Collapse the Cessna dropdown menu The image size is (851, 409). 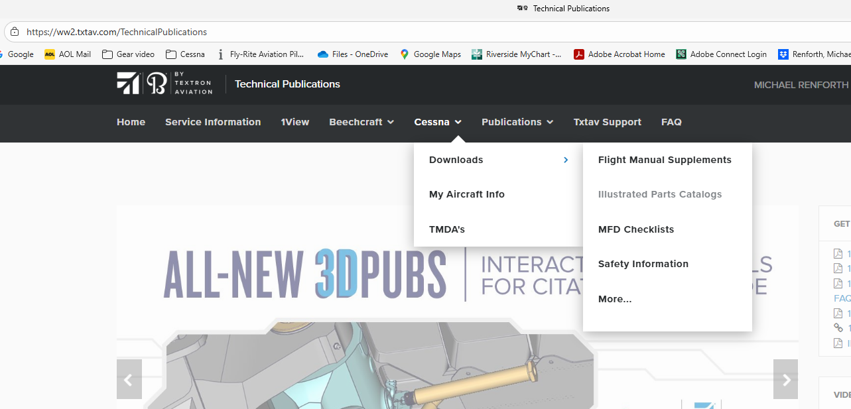pyautogui.click(x=438, y=122)
